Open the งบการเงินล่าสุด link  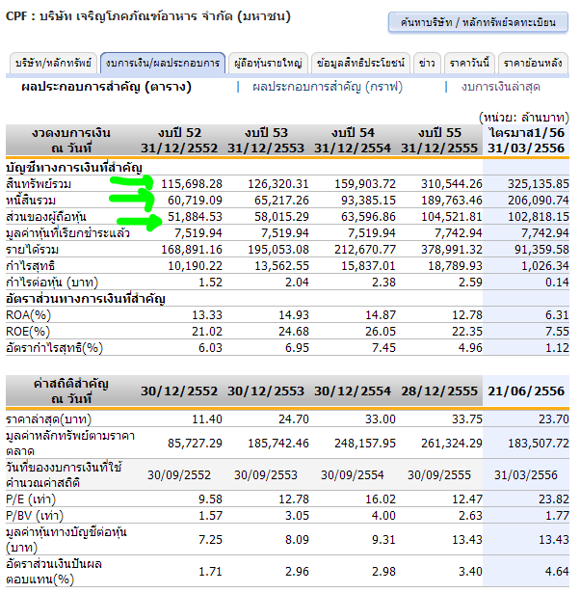pyautogui.click(x=500, y=87)
